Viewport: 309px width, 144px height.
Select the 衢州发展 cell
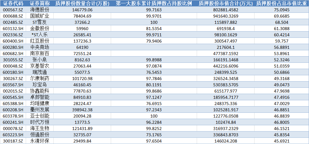coord(40,110)
